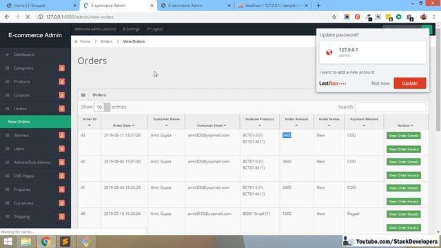Expand the Currencies sidebar menu
The width and height of the screenshot is (441, 248).
(35, 203)
